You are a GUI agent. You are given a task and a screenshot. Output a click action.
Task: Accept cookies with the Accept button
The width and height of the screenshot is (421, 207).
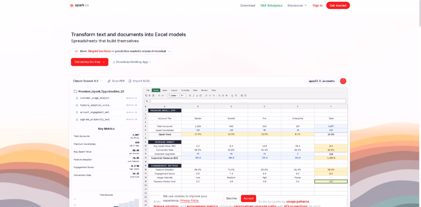click(x=248, y=198)
